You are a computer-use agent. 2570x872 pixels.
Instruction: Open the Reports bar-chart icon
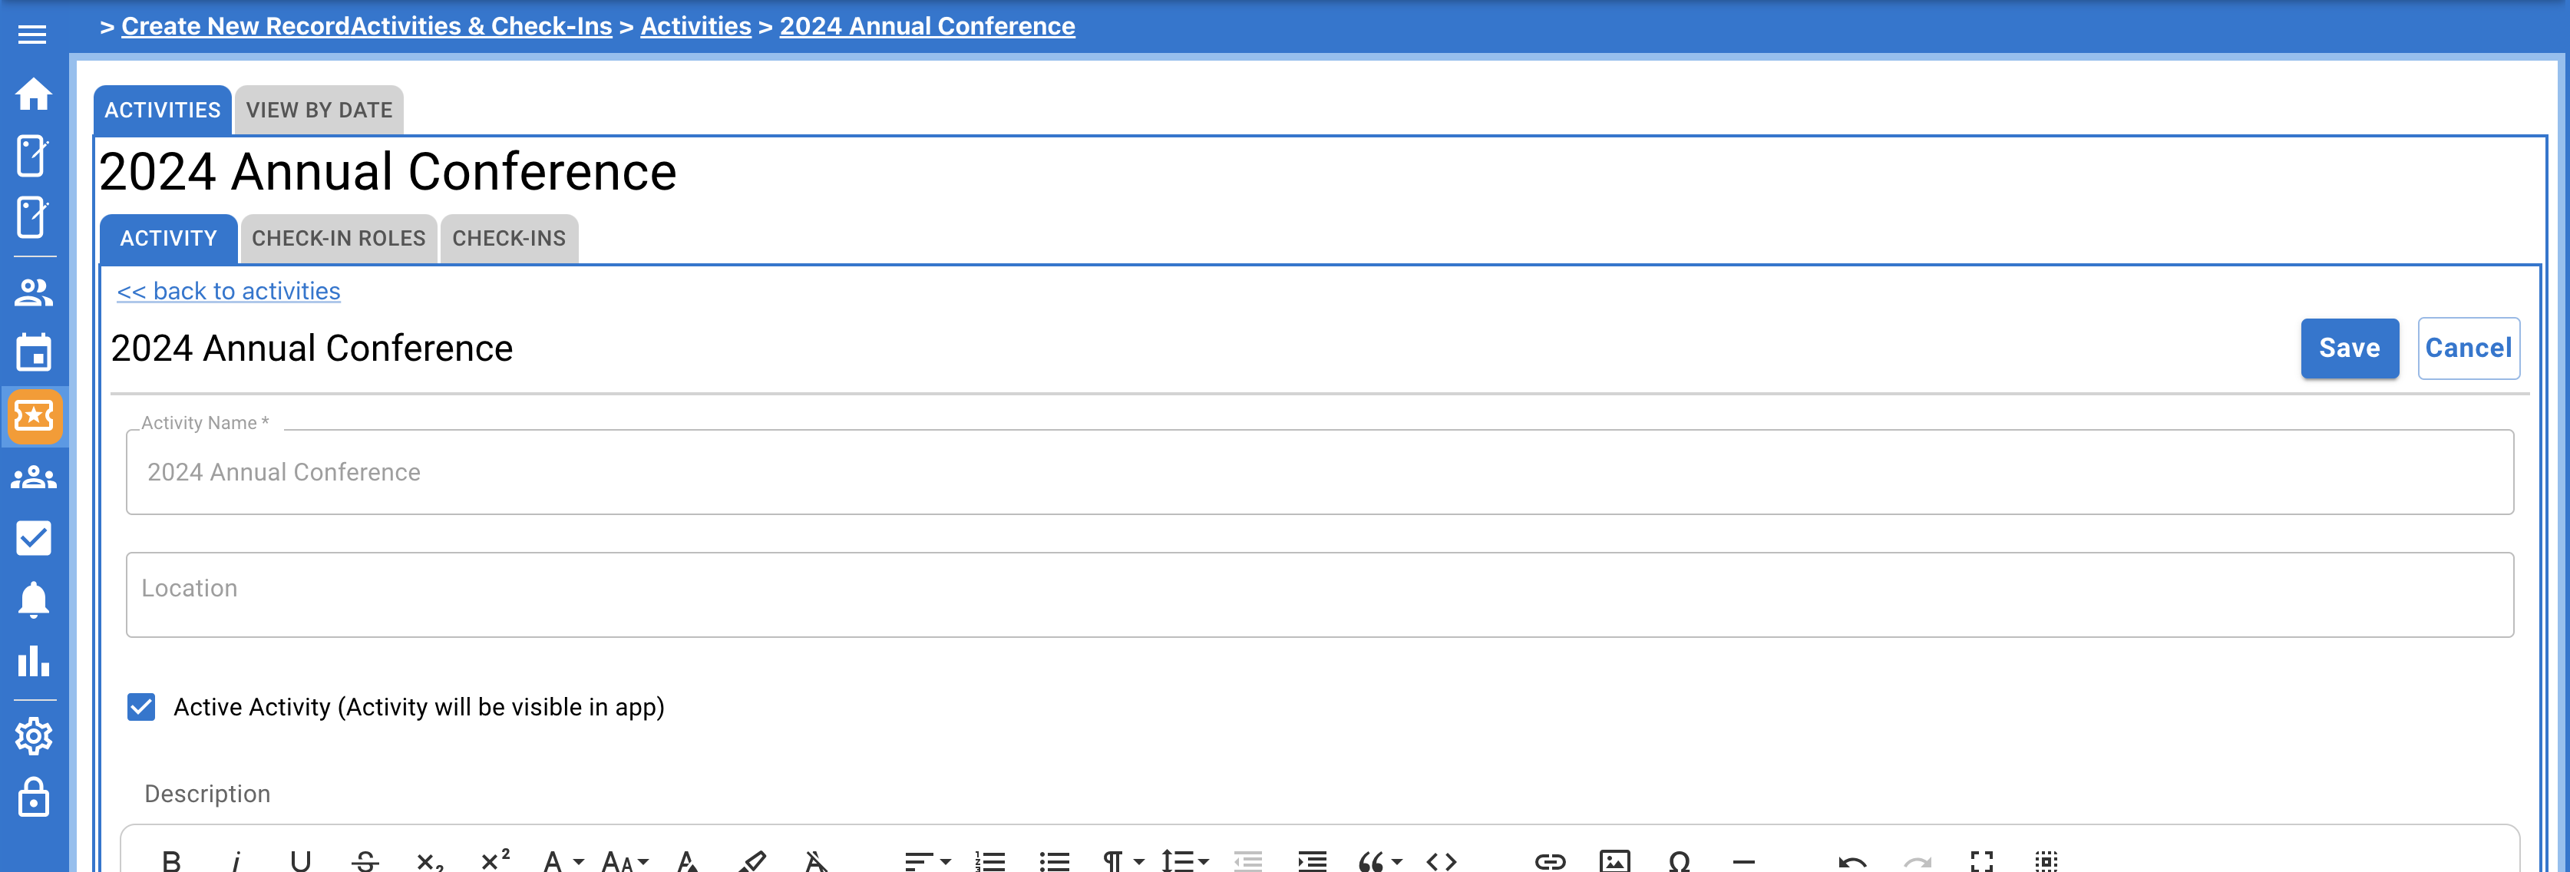click(34, 662)
